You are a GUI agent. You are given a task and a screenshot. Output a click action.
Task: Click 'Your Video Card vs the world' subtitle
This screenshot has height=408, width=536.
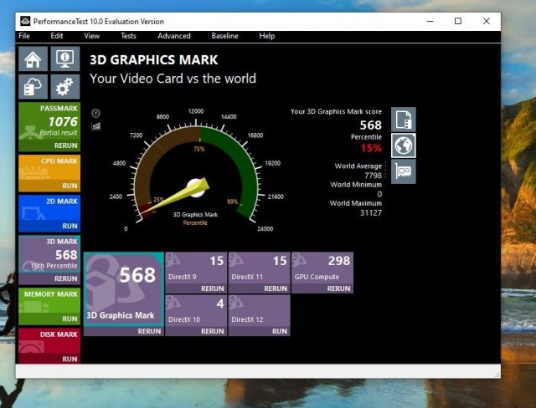pos(173,79)
